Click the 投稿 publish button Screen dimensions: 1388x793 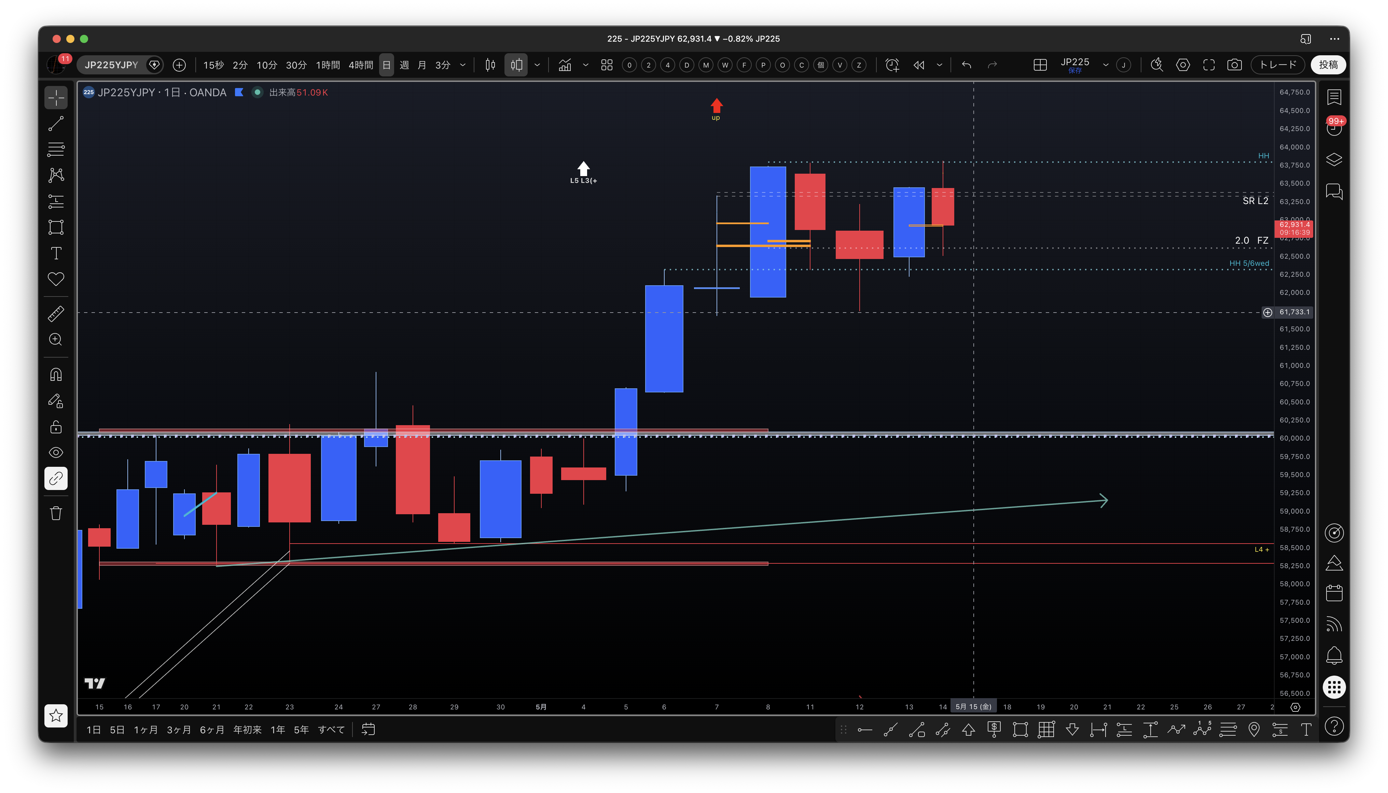[1328, 65]
